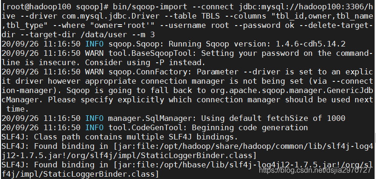This screenshot has width=376, height=179.
Task: Click the bin/sqoop-import command text
Action: click(x=150, y=7)
